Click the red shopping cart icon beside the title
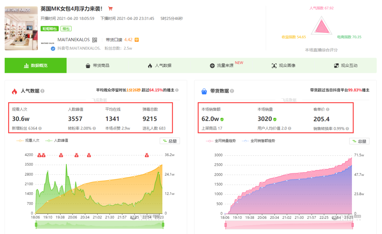This screenshot has width=382, height=234. coord(110,8)
